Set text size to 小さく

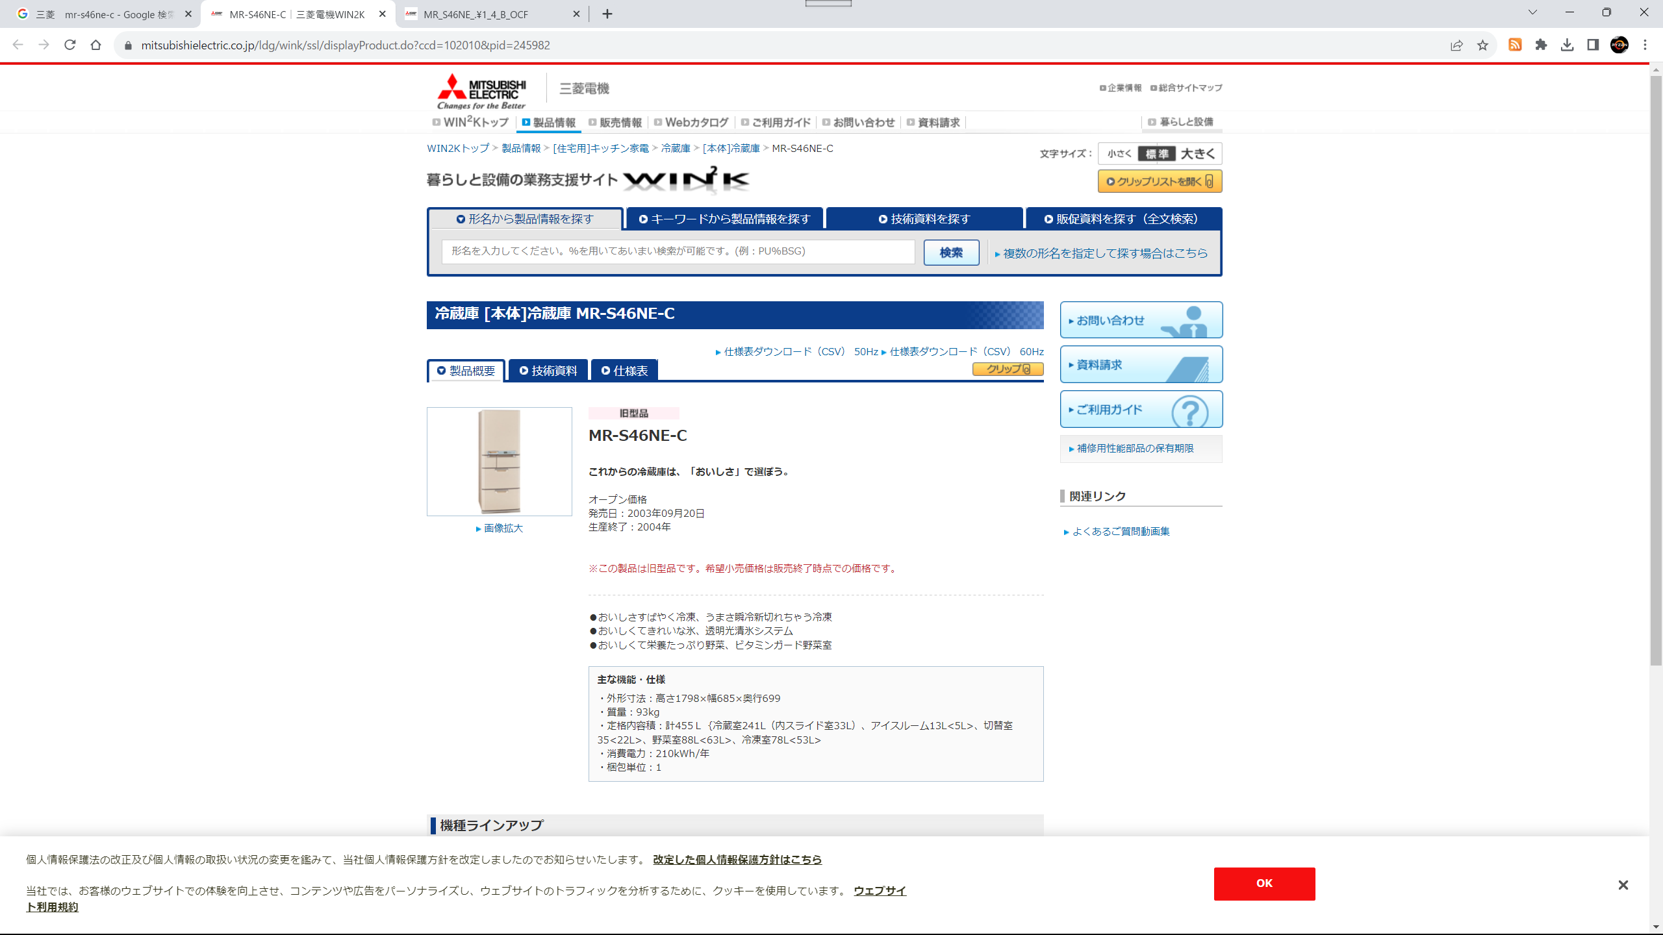pyautogui.click(x=1119, y=154)
